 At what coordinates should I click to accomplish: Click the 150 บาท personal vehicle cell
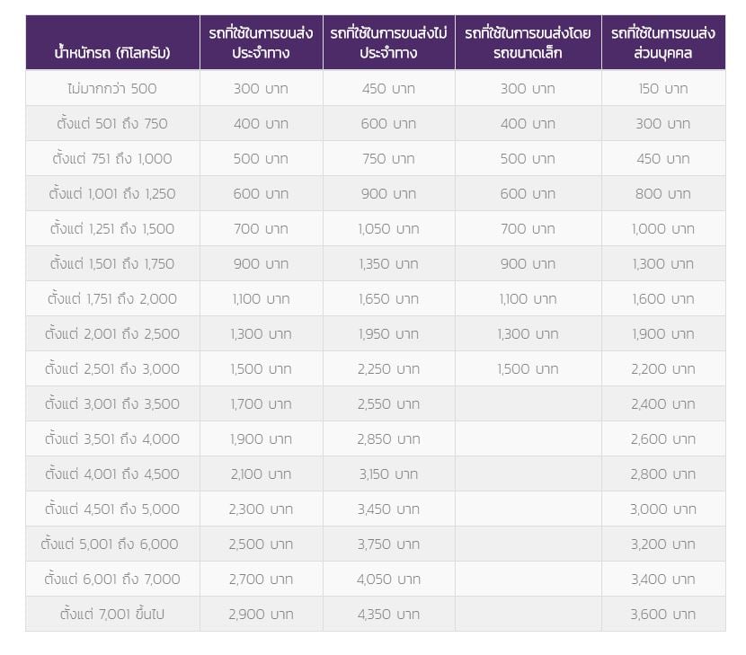pyautogui.click(x=662, y=88)
